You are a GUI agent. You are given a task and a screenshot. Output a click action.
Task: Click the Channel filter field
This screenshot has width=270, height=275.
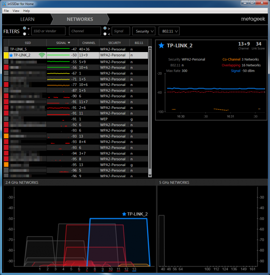pyautogui.click(x=85, y=31)
